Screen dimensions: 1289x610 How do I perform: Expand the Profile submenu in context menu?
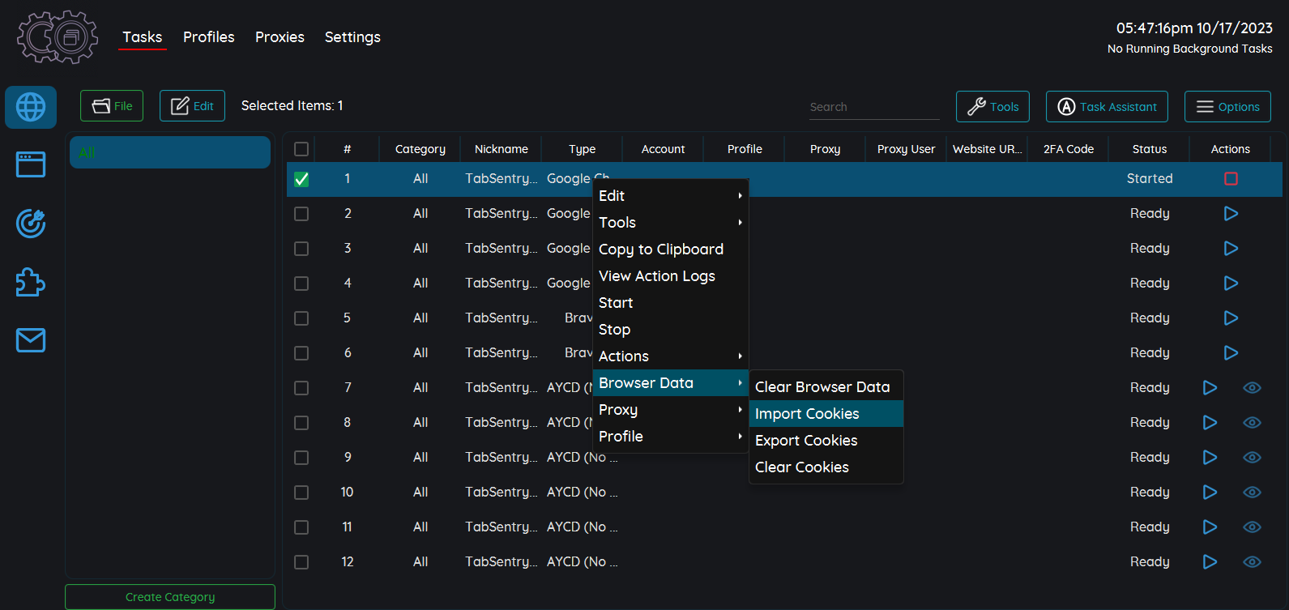click(670, 437)
